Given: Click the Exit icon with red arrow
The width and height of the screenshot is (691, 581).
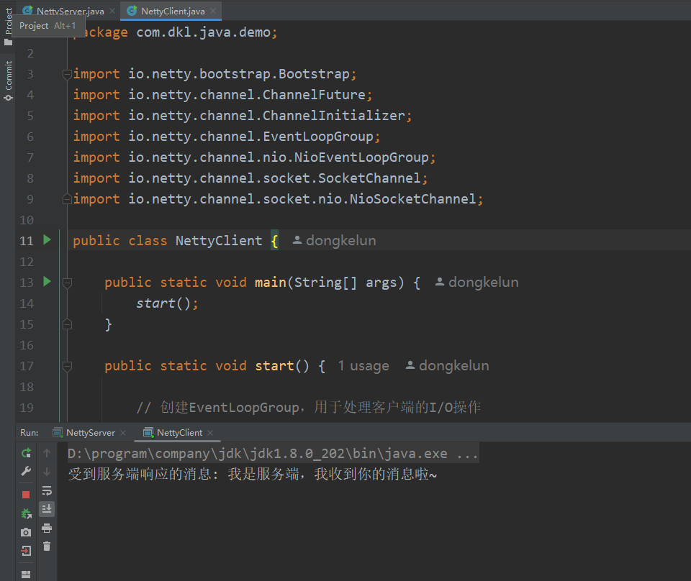Looking at the screenshot, I should point(26,551).
